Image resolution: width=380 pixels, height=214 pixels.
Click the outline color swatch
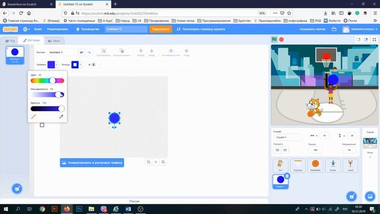tap(75, 65)
